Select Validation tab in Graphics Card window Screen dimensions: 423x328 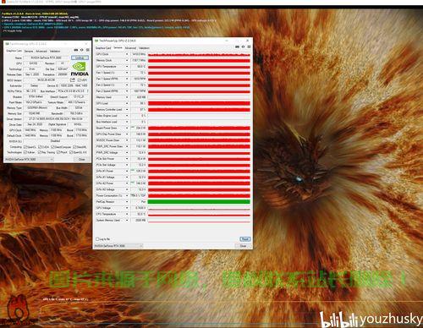[55, 52]
